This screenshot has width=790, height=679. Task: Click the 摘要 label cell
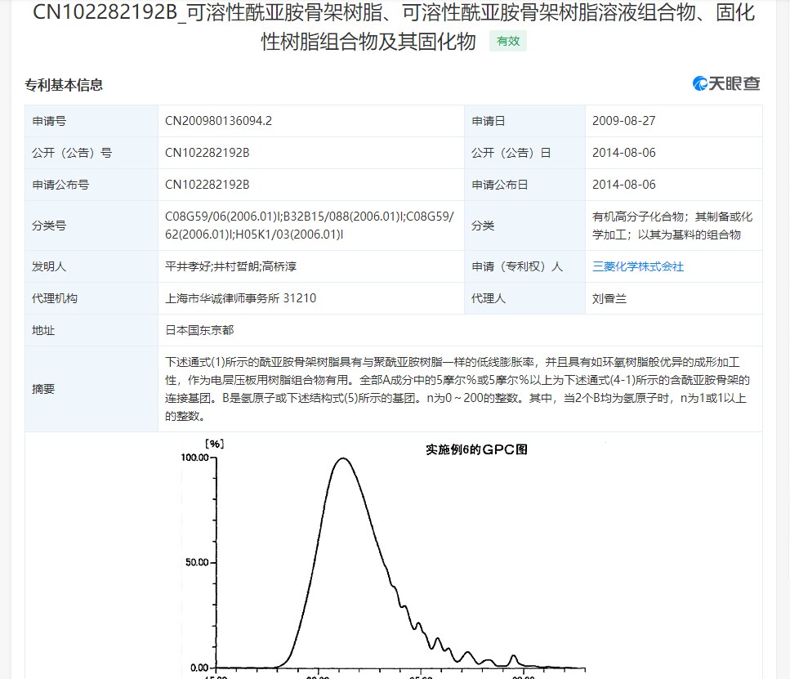click(91, 389)
